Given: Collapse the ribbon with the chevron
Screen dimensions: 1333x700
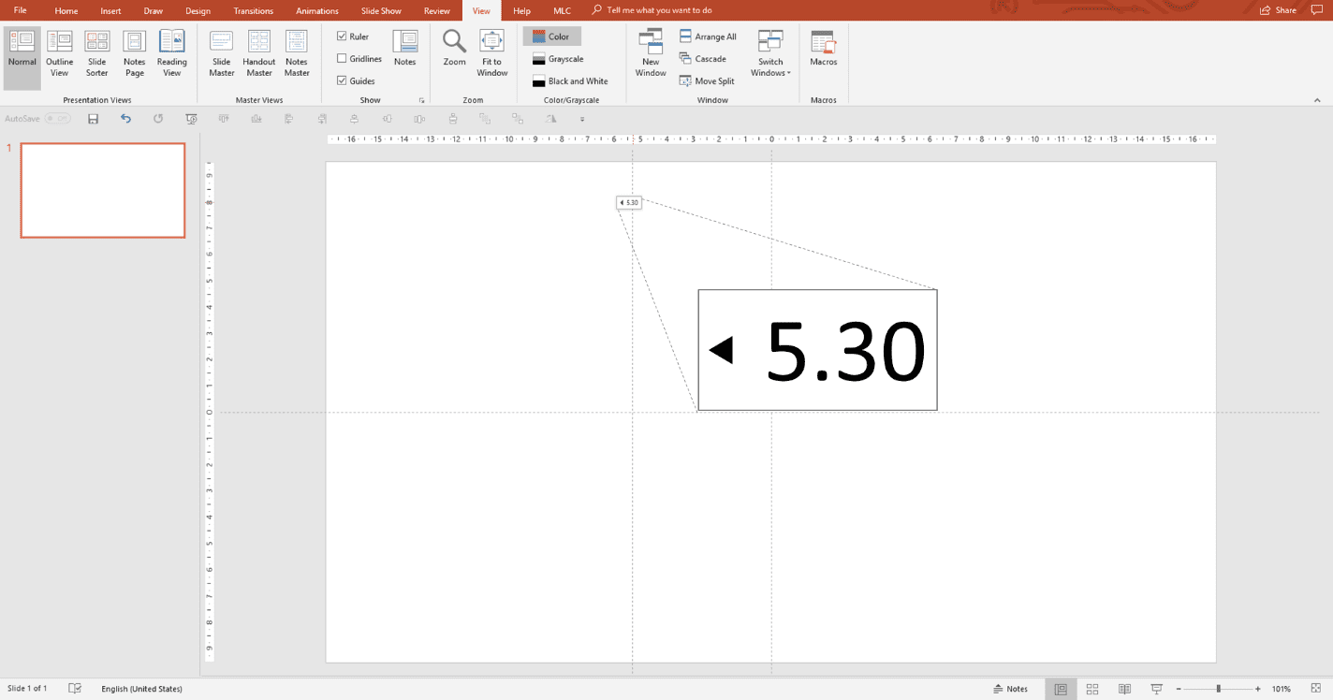Looking at the screenshot, I should [x=1316, y=100].
